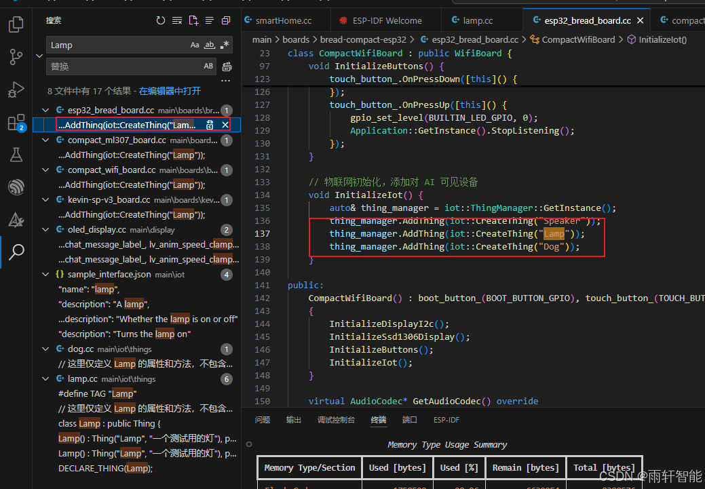This screenshot has height=489, width=705.
Task: Collapse compact_ml307_board.cc results
Action: pyautogui.click(x=45, y=140)
